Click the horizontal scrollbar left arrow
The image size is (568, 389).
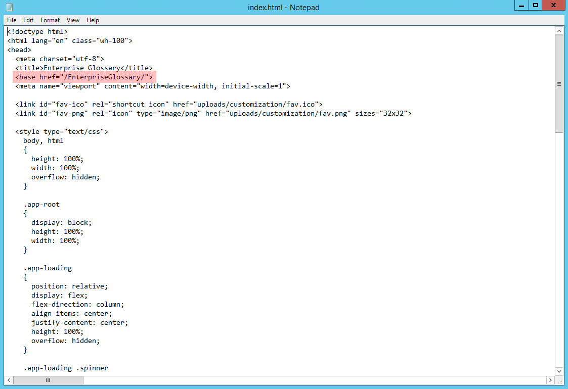[10, 380]
